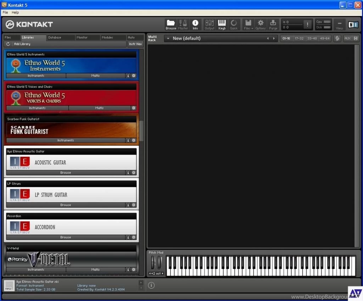Open the File menu

[5, 12]
